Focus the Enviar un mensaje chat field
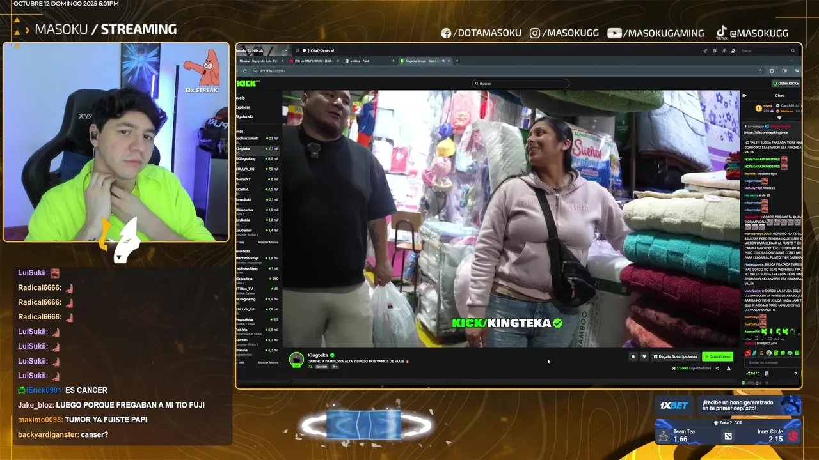The width and height of the screenshot is (819, 460). pos(773,362)
